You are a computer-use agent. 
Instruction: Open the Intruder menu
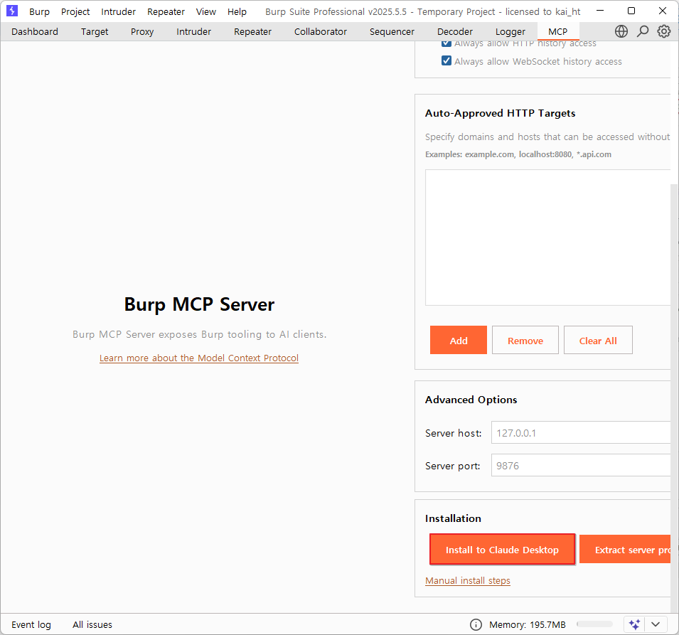tap(118, 11)
